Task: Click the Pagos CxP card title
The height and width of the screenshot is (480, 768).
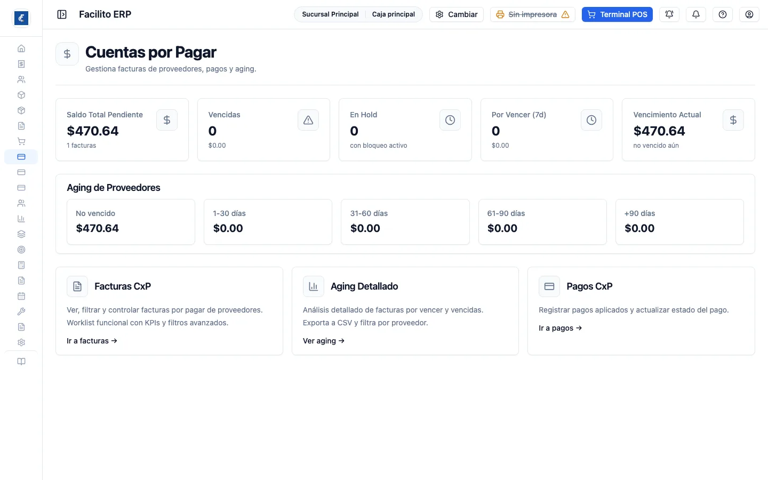Action: coord(589,286)
